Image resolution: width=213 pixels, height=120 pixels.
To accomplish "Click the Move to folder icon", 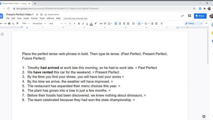I will (x=41, y=14).
